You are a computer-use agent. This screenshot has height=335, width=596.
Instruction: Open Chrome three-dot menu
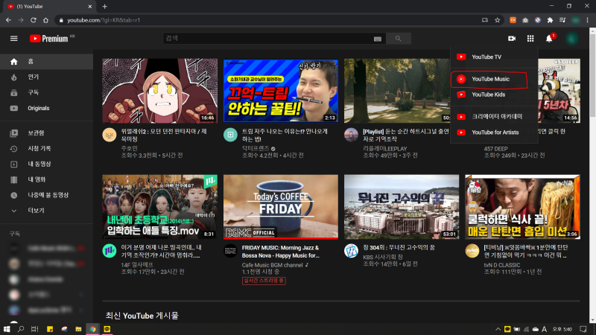pos(587,20)
